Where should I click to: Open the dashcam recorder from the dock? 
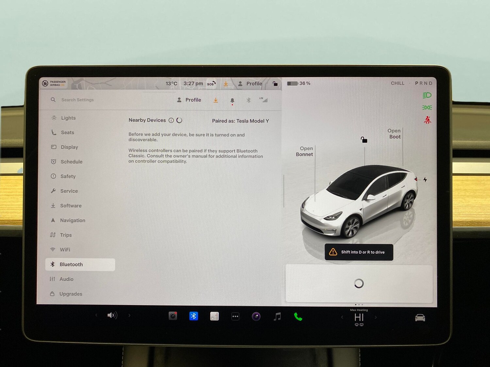173,315
